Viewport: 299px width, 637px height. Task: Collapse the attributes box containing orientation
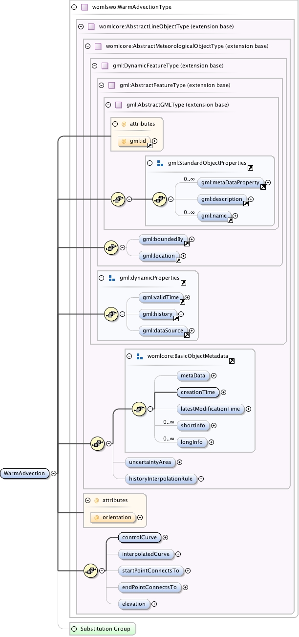[87, 500]
